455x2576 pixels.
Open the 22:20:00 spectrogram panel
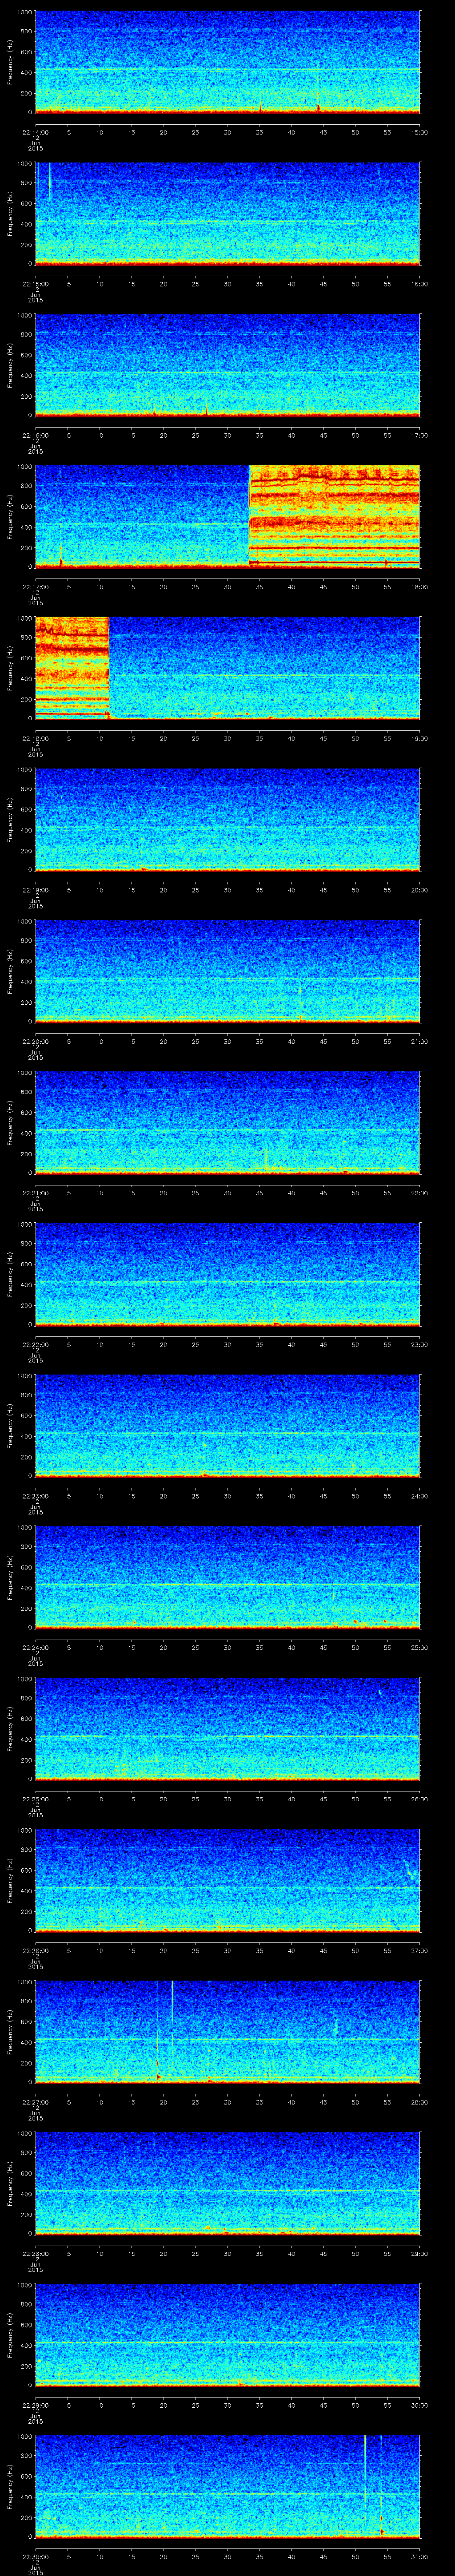coord(227,971)
